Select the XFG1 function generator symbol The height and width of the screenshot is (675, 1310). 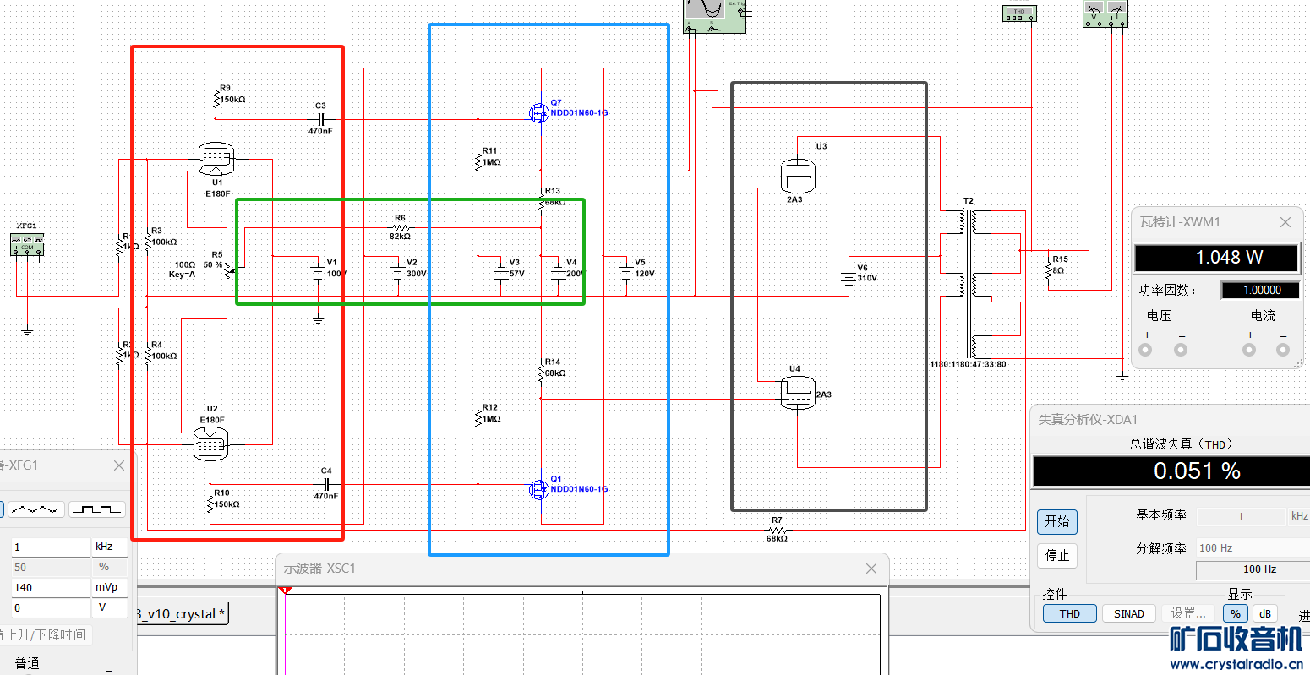(26, 244)
